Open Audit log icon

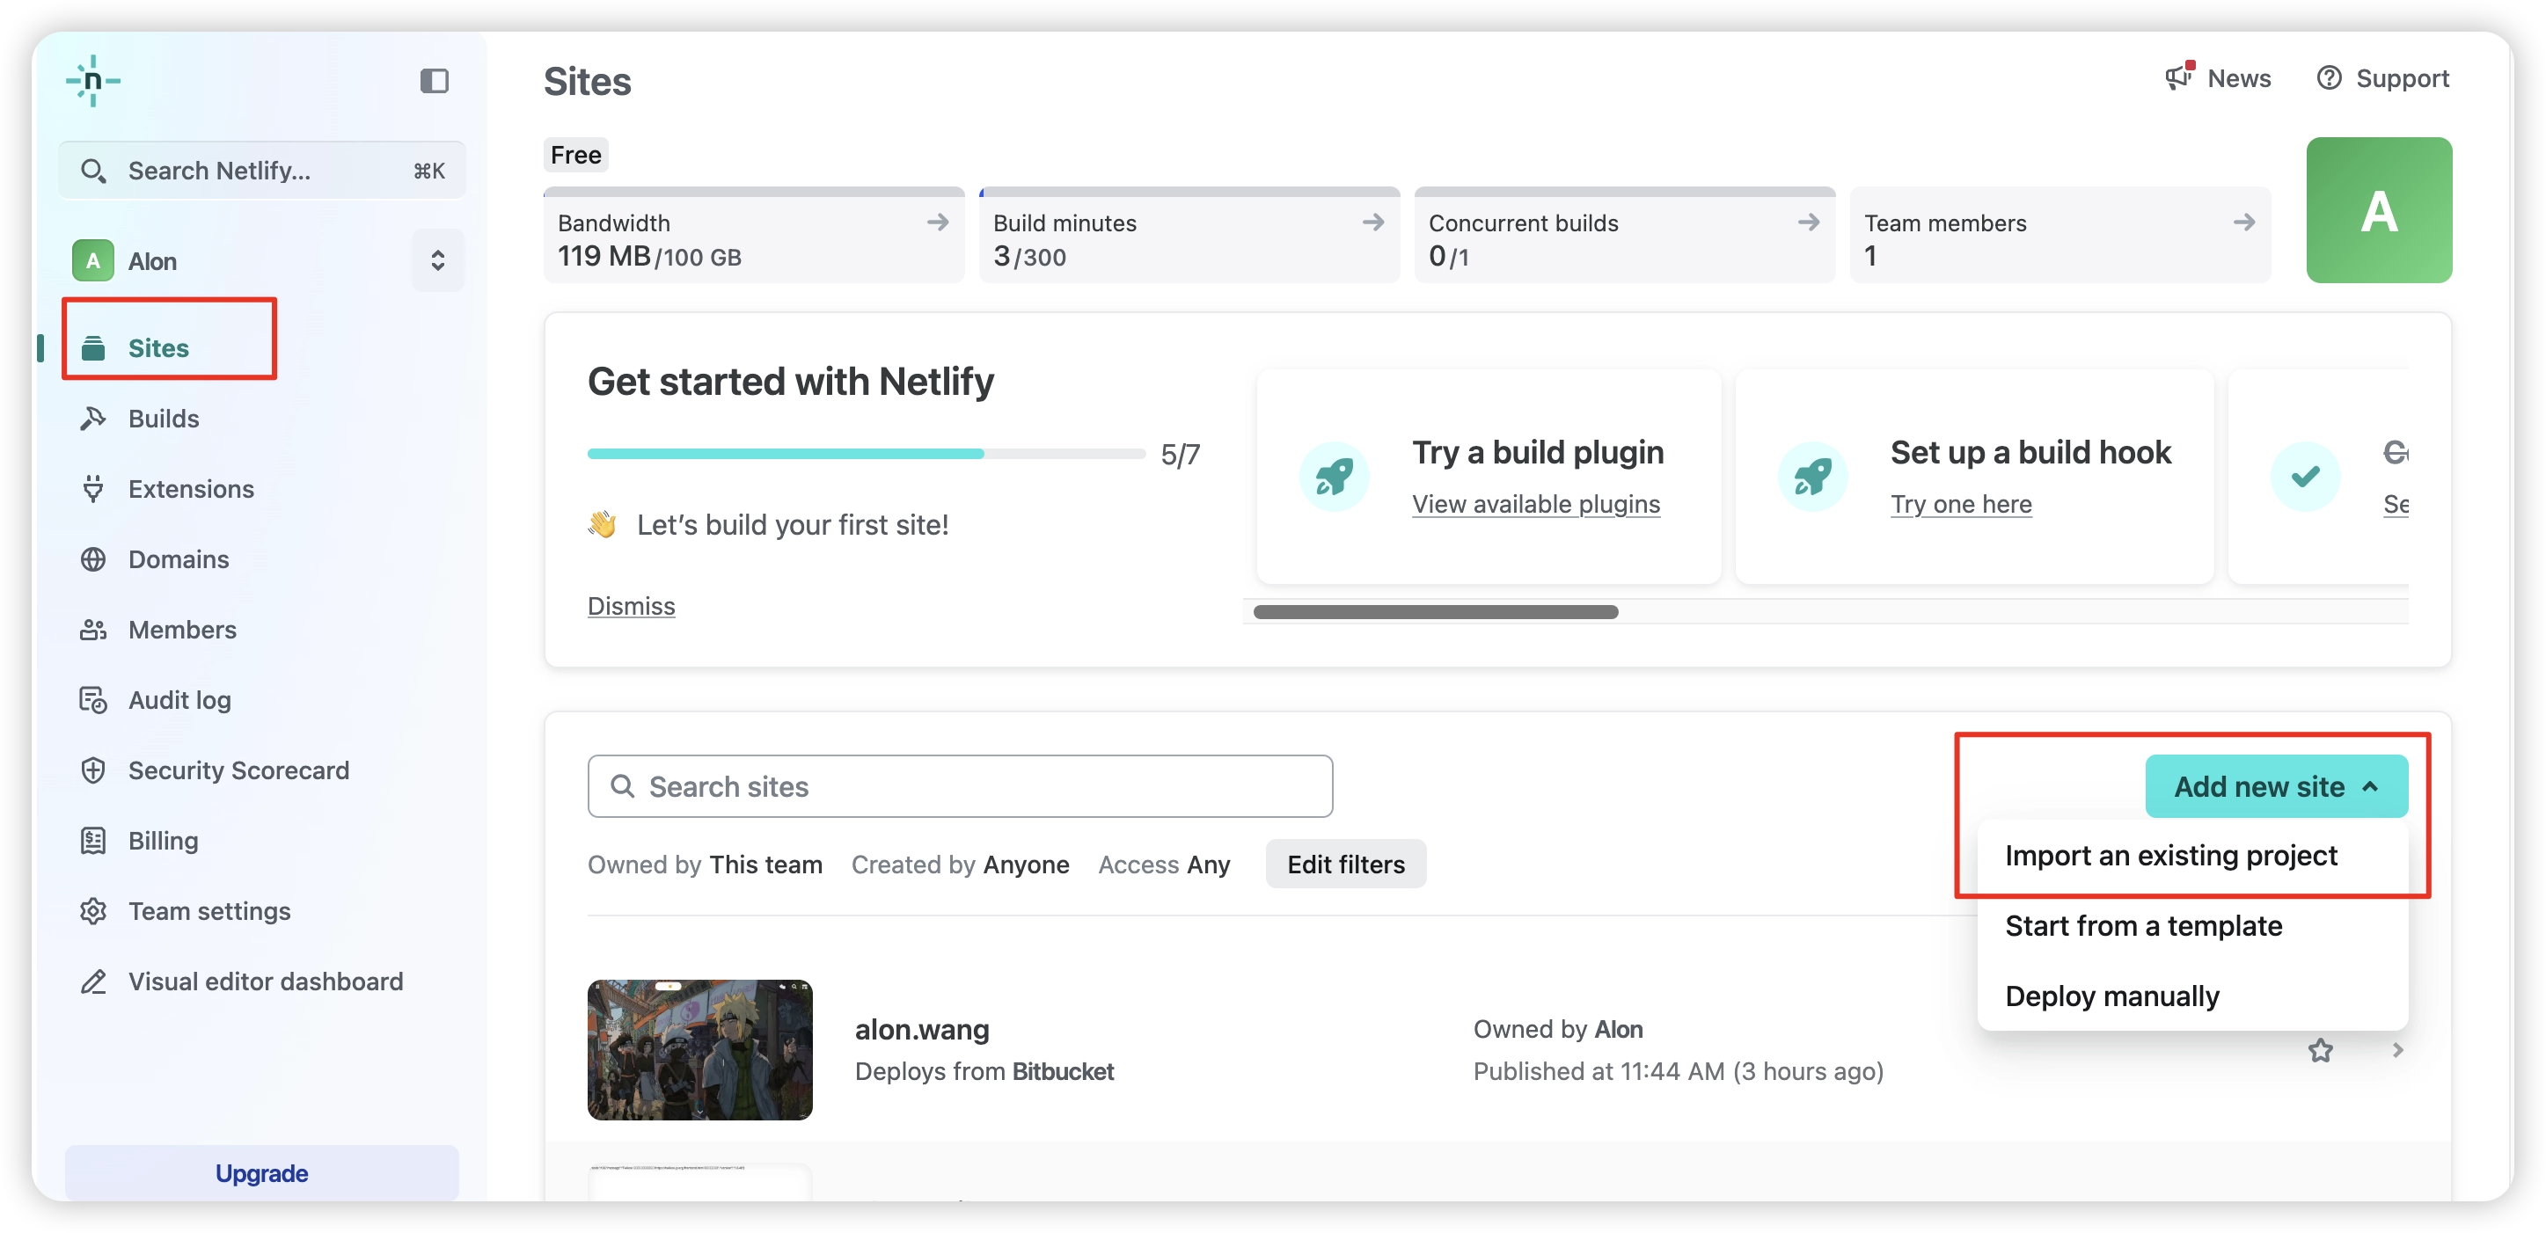(x=93, y=700)
